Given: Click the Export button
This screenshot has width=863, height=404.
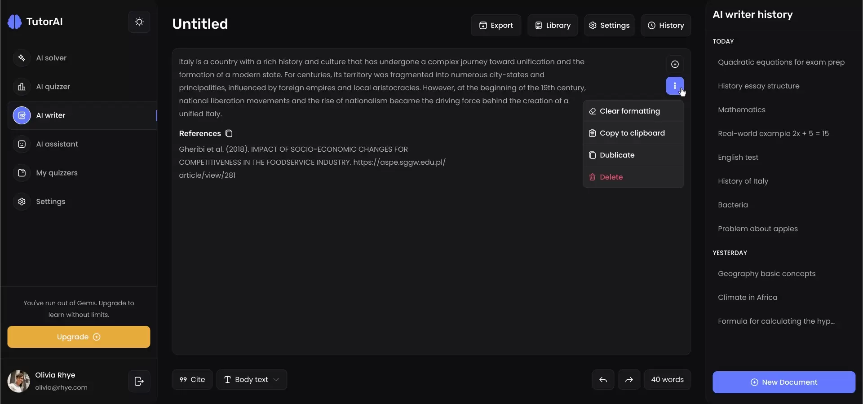Looking at the screenshot, I should coord(496,26).
